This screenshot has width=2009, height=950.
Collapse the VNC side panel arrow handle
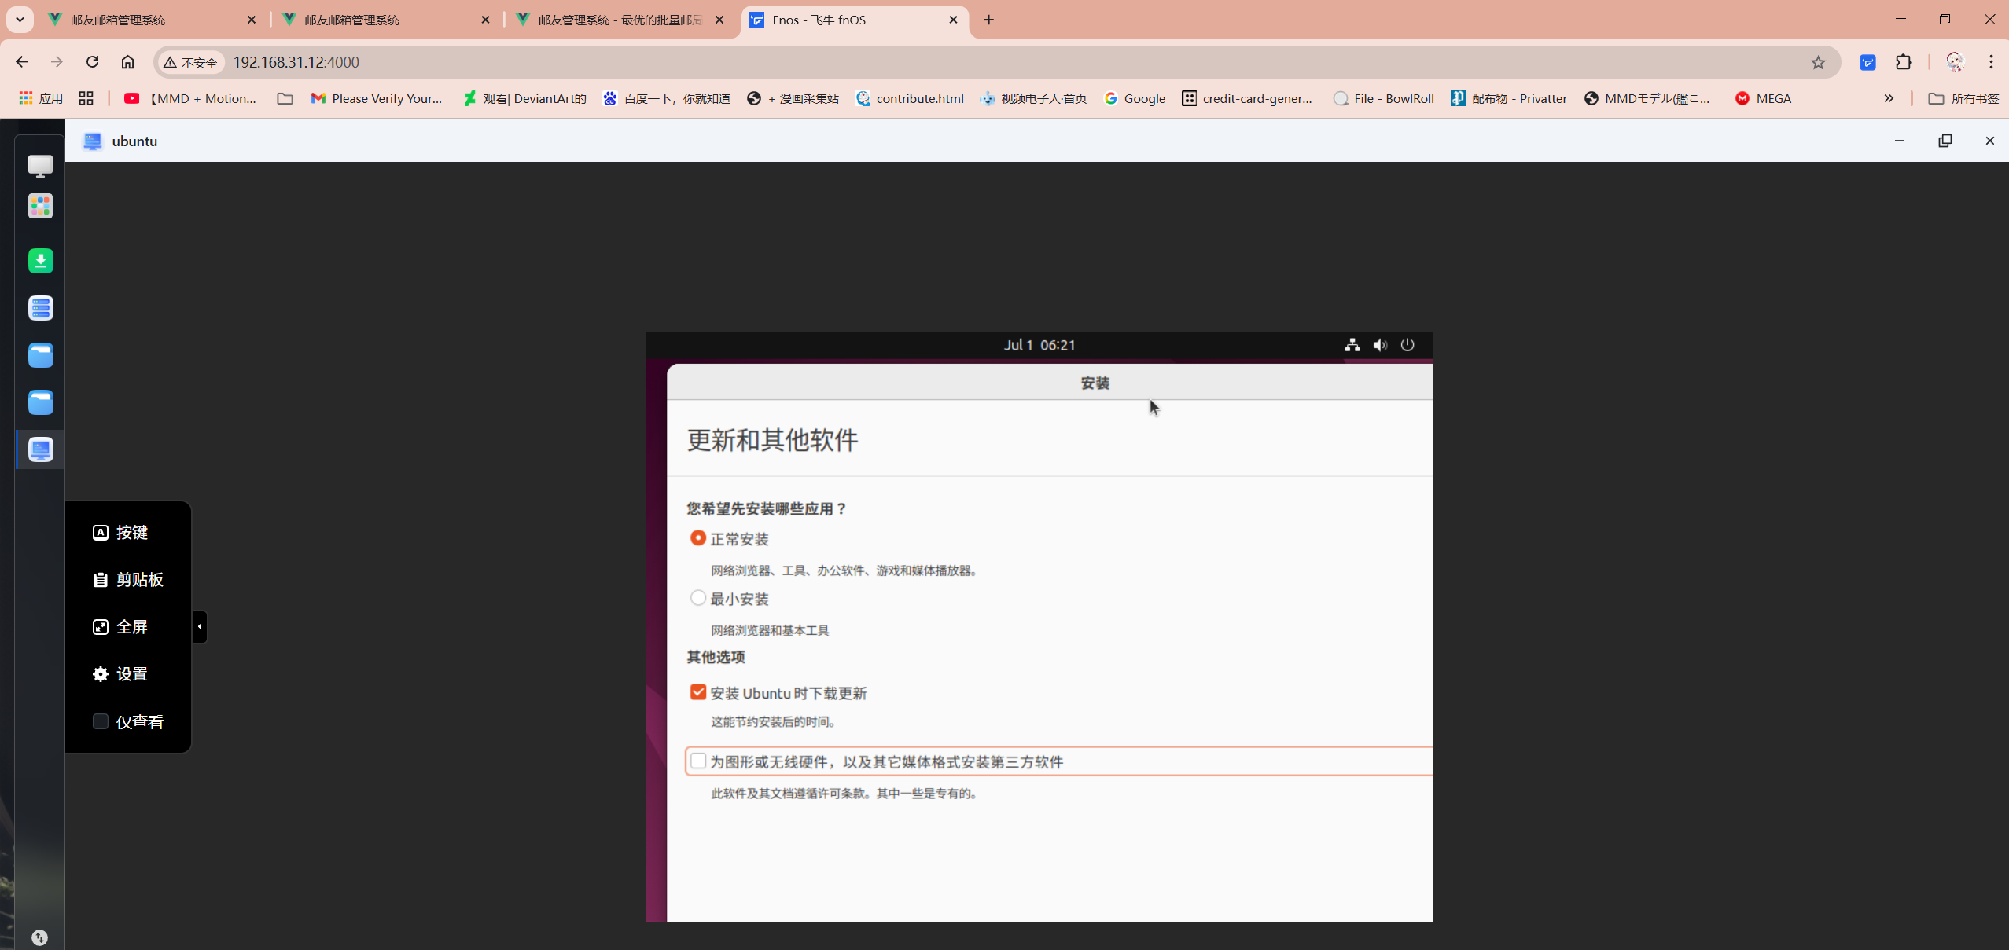(200, 626)
